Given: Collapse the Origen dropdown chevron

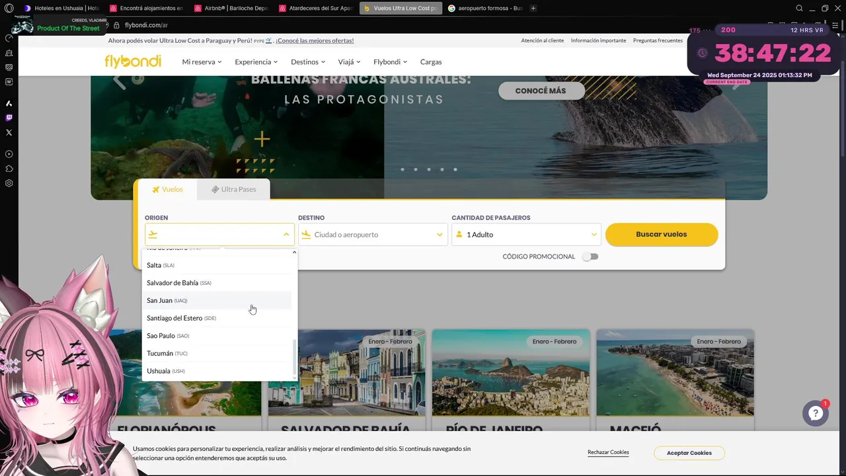Looking at the screenshot, I should tap(286, 235).
